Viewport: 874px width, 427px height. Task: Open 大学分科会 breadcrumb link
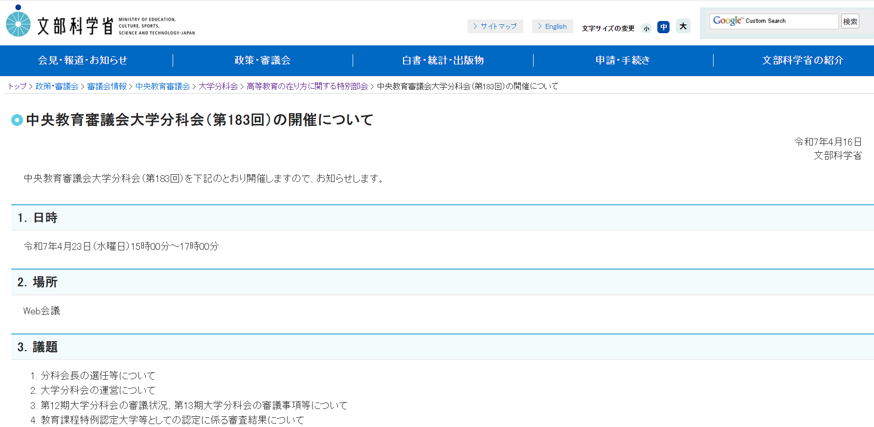coord(218,86)
